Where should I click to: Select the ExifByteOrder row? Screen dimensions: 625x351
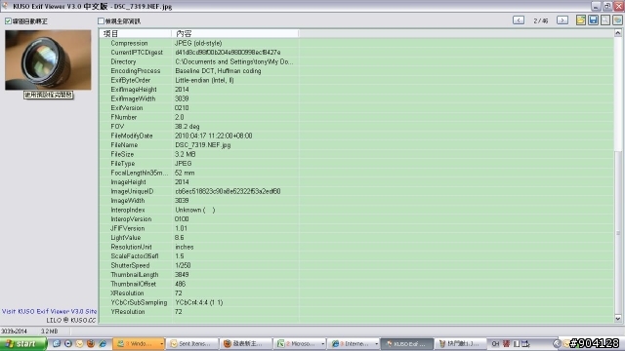tap(356, 80)
